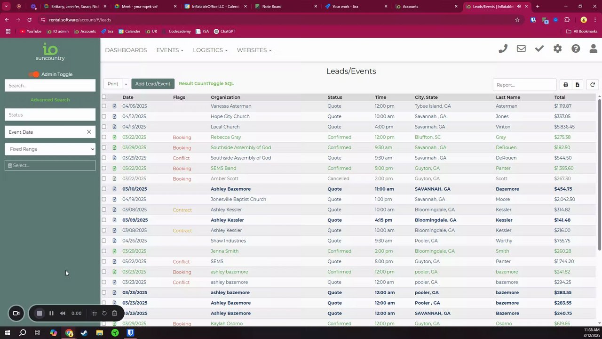
Task: Open the help question mark icon
Action: (x=576, y=48)
